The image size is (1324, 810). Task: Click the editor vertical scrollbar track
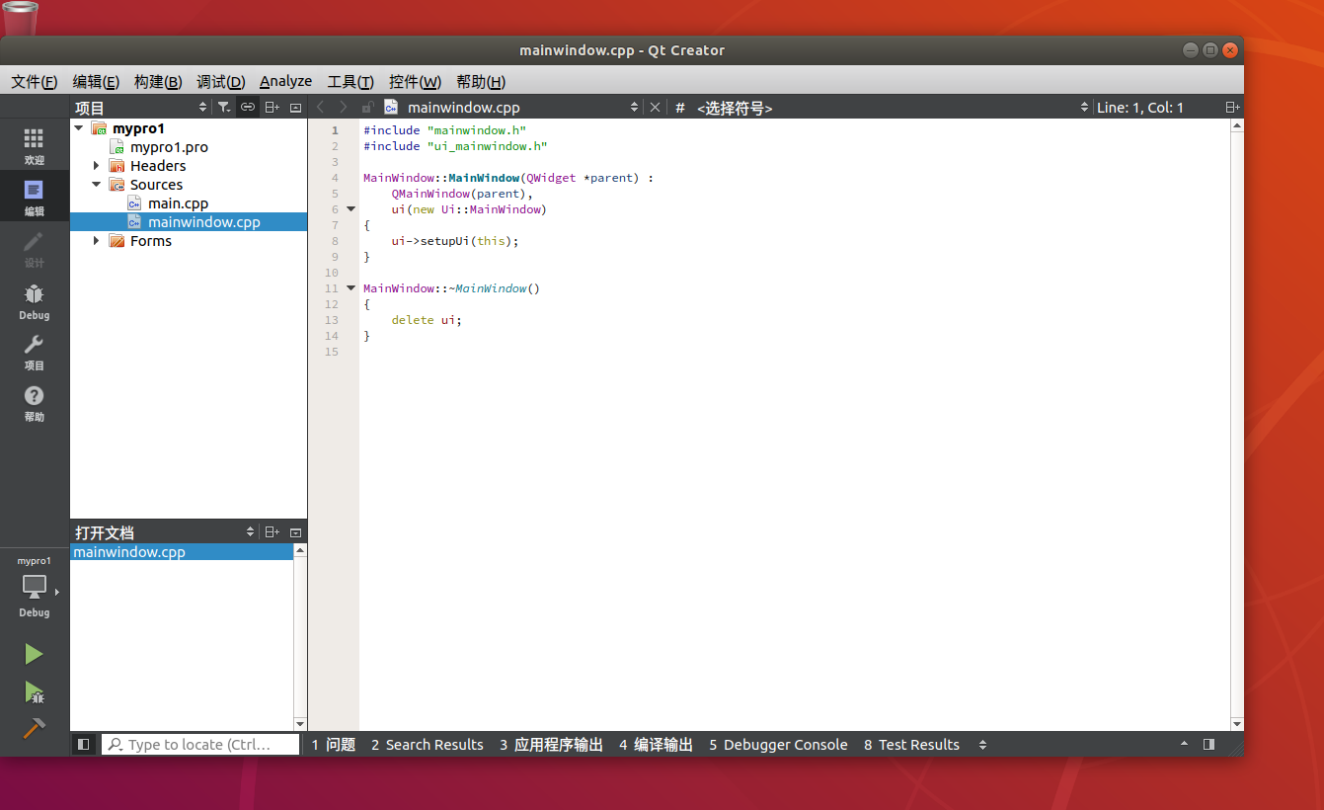click(1237, 425)
